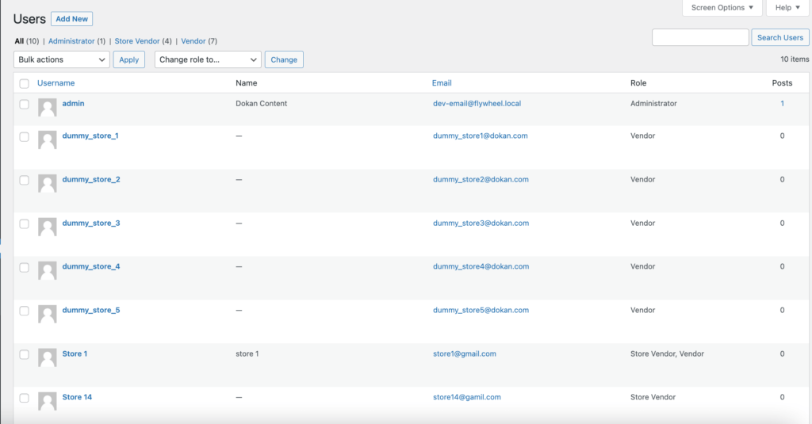Expand the Screen Options panel

coord(722,8)
